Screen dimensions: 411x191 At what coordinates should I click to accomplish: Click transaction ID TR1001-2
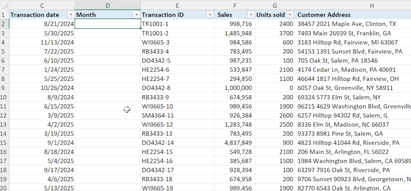(x=177, y=33)
